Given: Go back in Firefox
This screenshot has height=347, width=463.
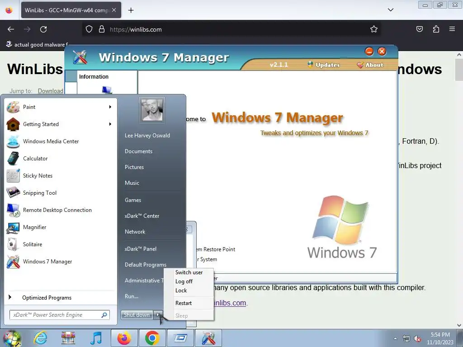Looking at the screenshot, I should (11, 29).
